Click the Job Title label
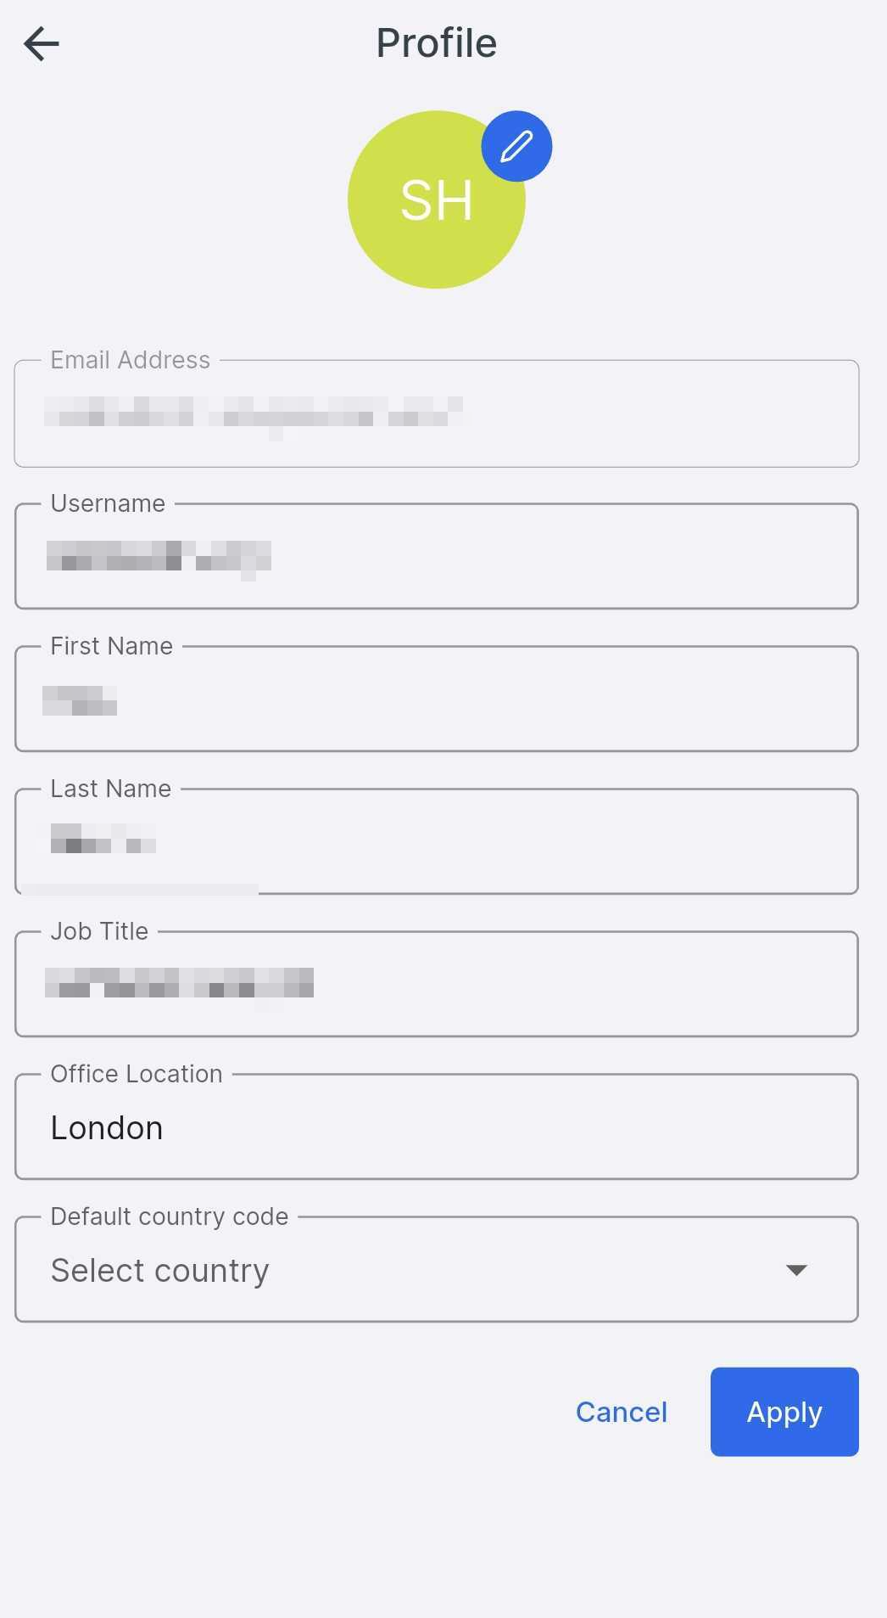The height and width of the screenshot is (1618, 887). [99, 931]
